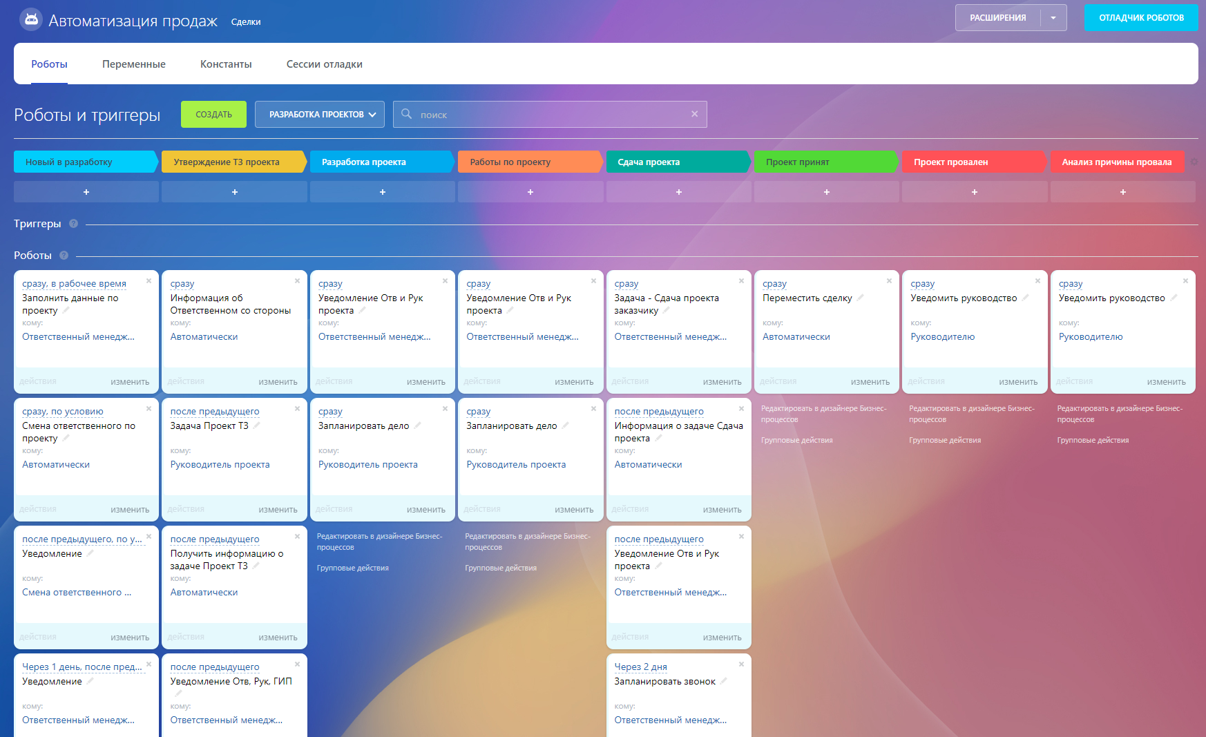Clear the search field with the X icon

coord(695,114)
